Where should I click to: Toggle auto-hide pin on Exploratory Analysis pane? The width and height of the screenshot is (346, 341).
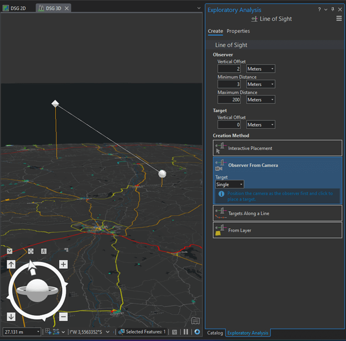click(x=333, y=9)
